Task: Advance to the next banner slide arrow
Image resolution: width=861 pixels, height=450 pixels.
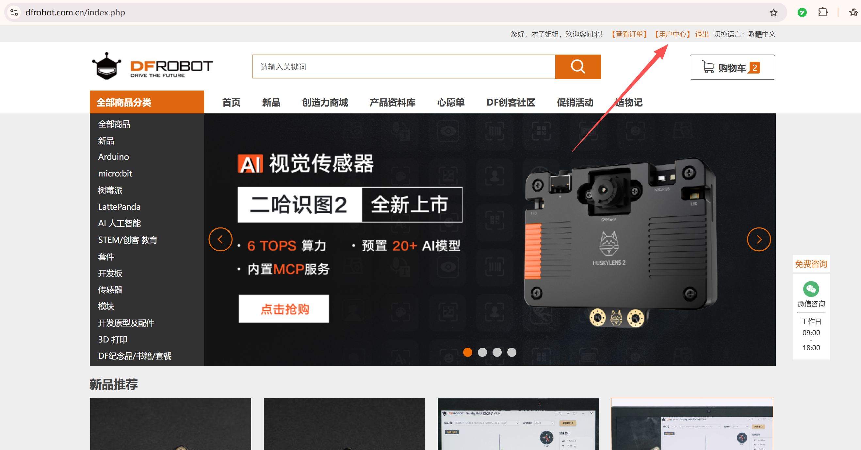Action: pos(759,239)
